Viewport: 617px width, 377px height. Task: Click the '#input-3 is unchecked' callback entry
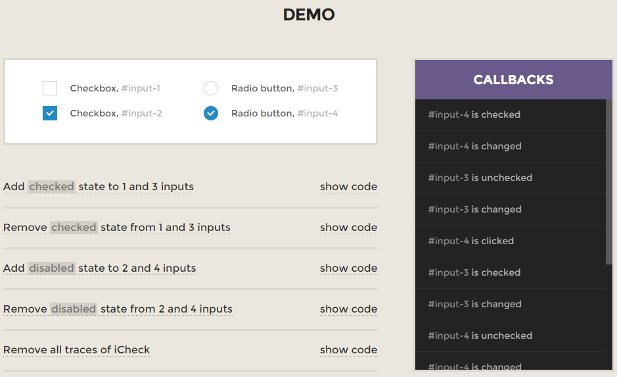tap(511, 178)
